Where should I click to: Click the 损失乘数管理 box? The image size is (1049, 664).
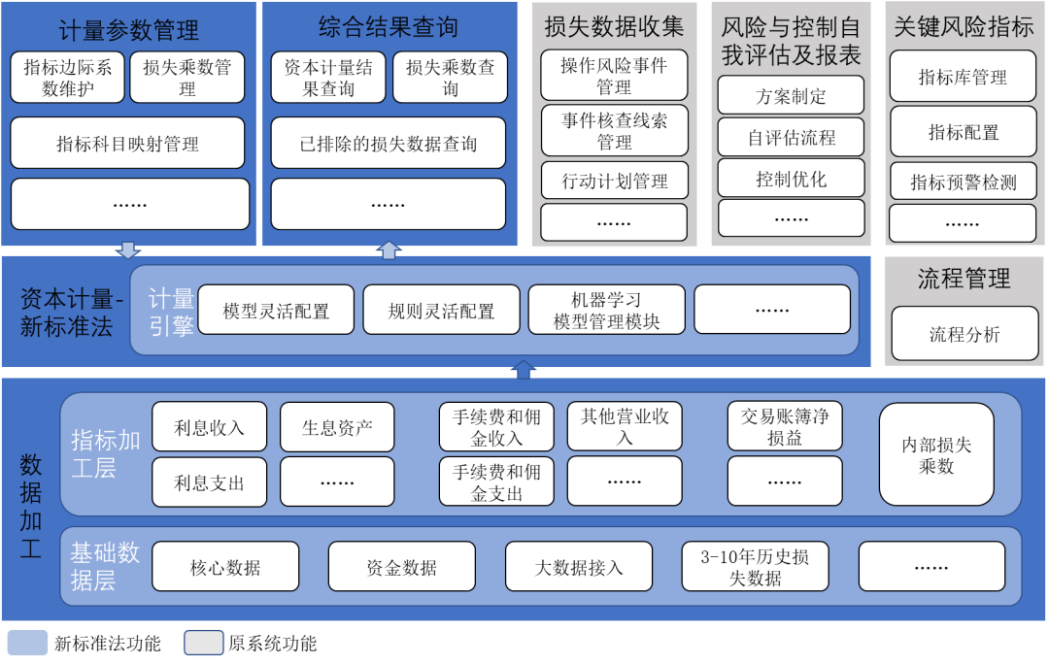186,78
